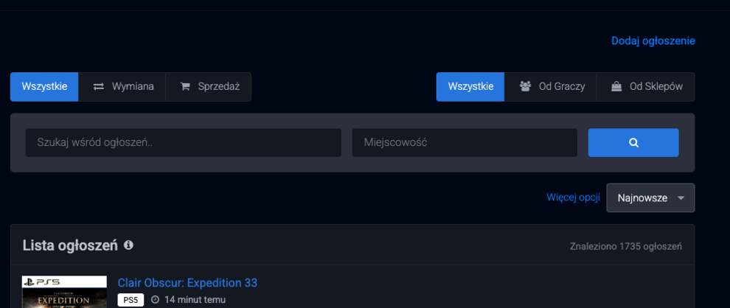
Task: Switch filter to Wymiana listings
Action: 122,87
